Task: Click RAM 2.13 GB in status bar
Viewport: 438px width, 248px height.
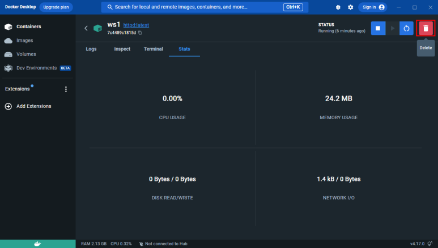Action: (x=94, y=244)
